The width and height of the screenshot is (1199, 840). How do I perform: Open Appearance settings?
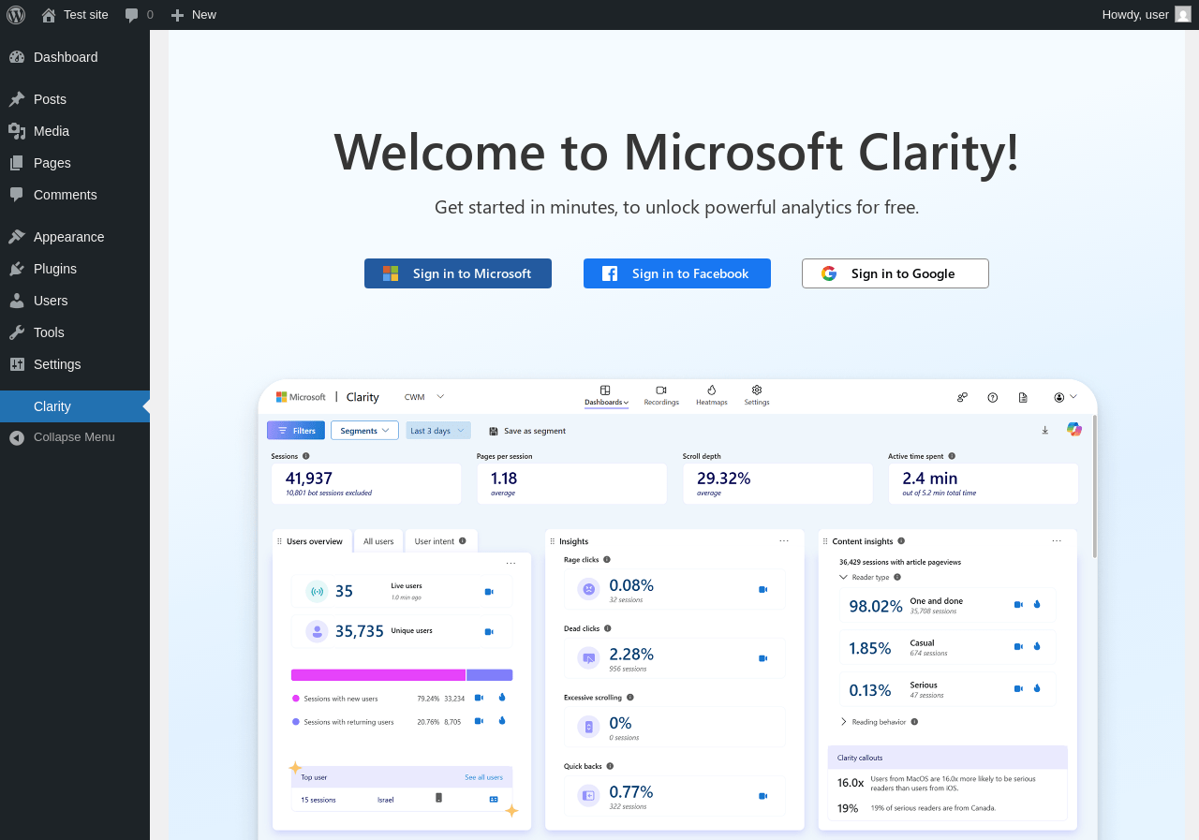pyautogui.click(x=68, y=237)
